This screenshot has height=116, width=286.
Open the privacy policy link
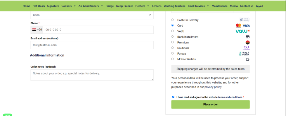213,87
